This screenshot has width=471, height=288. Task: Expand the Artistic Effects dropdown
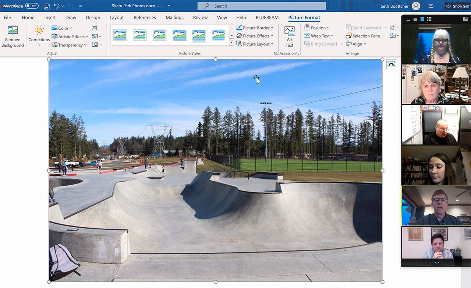point(70,36)
